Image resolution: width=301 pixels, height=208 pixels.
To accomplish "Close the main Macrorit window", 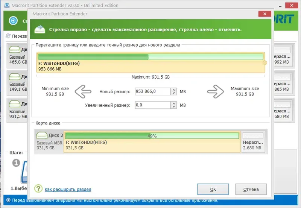I will (x=292, y=5).
